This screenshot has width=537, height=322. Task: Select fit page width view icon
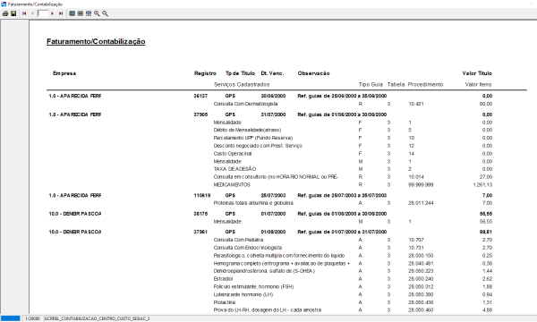point(81,13)
